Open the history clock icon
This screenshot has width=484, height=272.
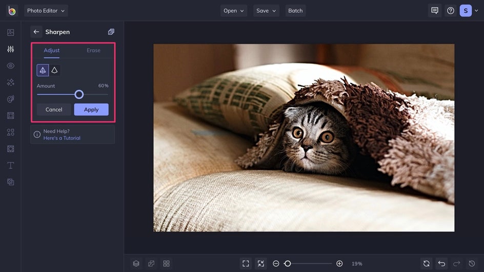(472, 264)
